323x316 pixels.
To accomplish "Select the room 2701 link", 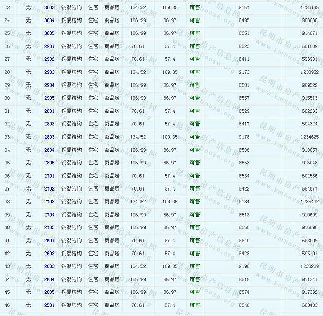I will tap(49, 176).
